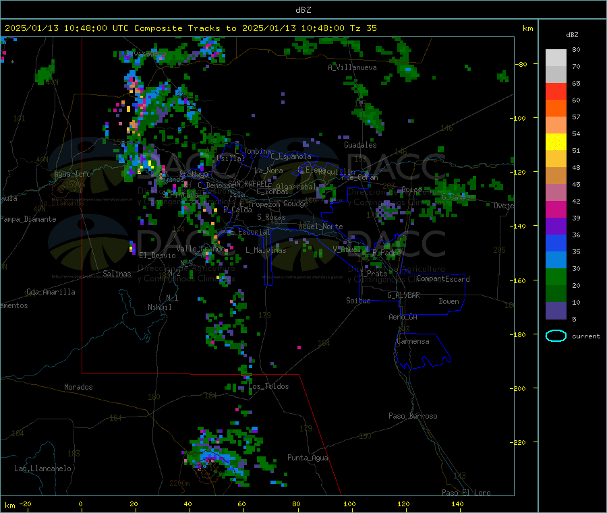Click the Bowen place label
The width and height of the screenshot is (607, 513).
pyautogui.click(x=449, y=301)
